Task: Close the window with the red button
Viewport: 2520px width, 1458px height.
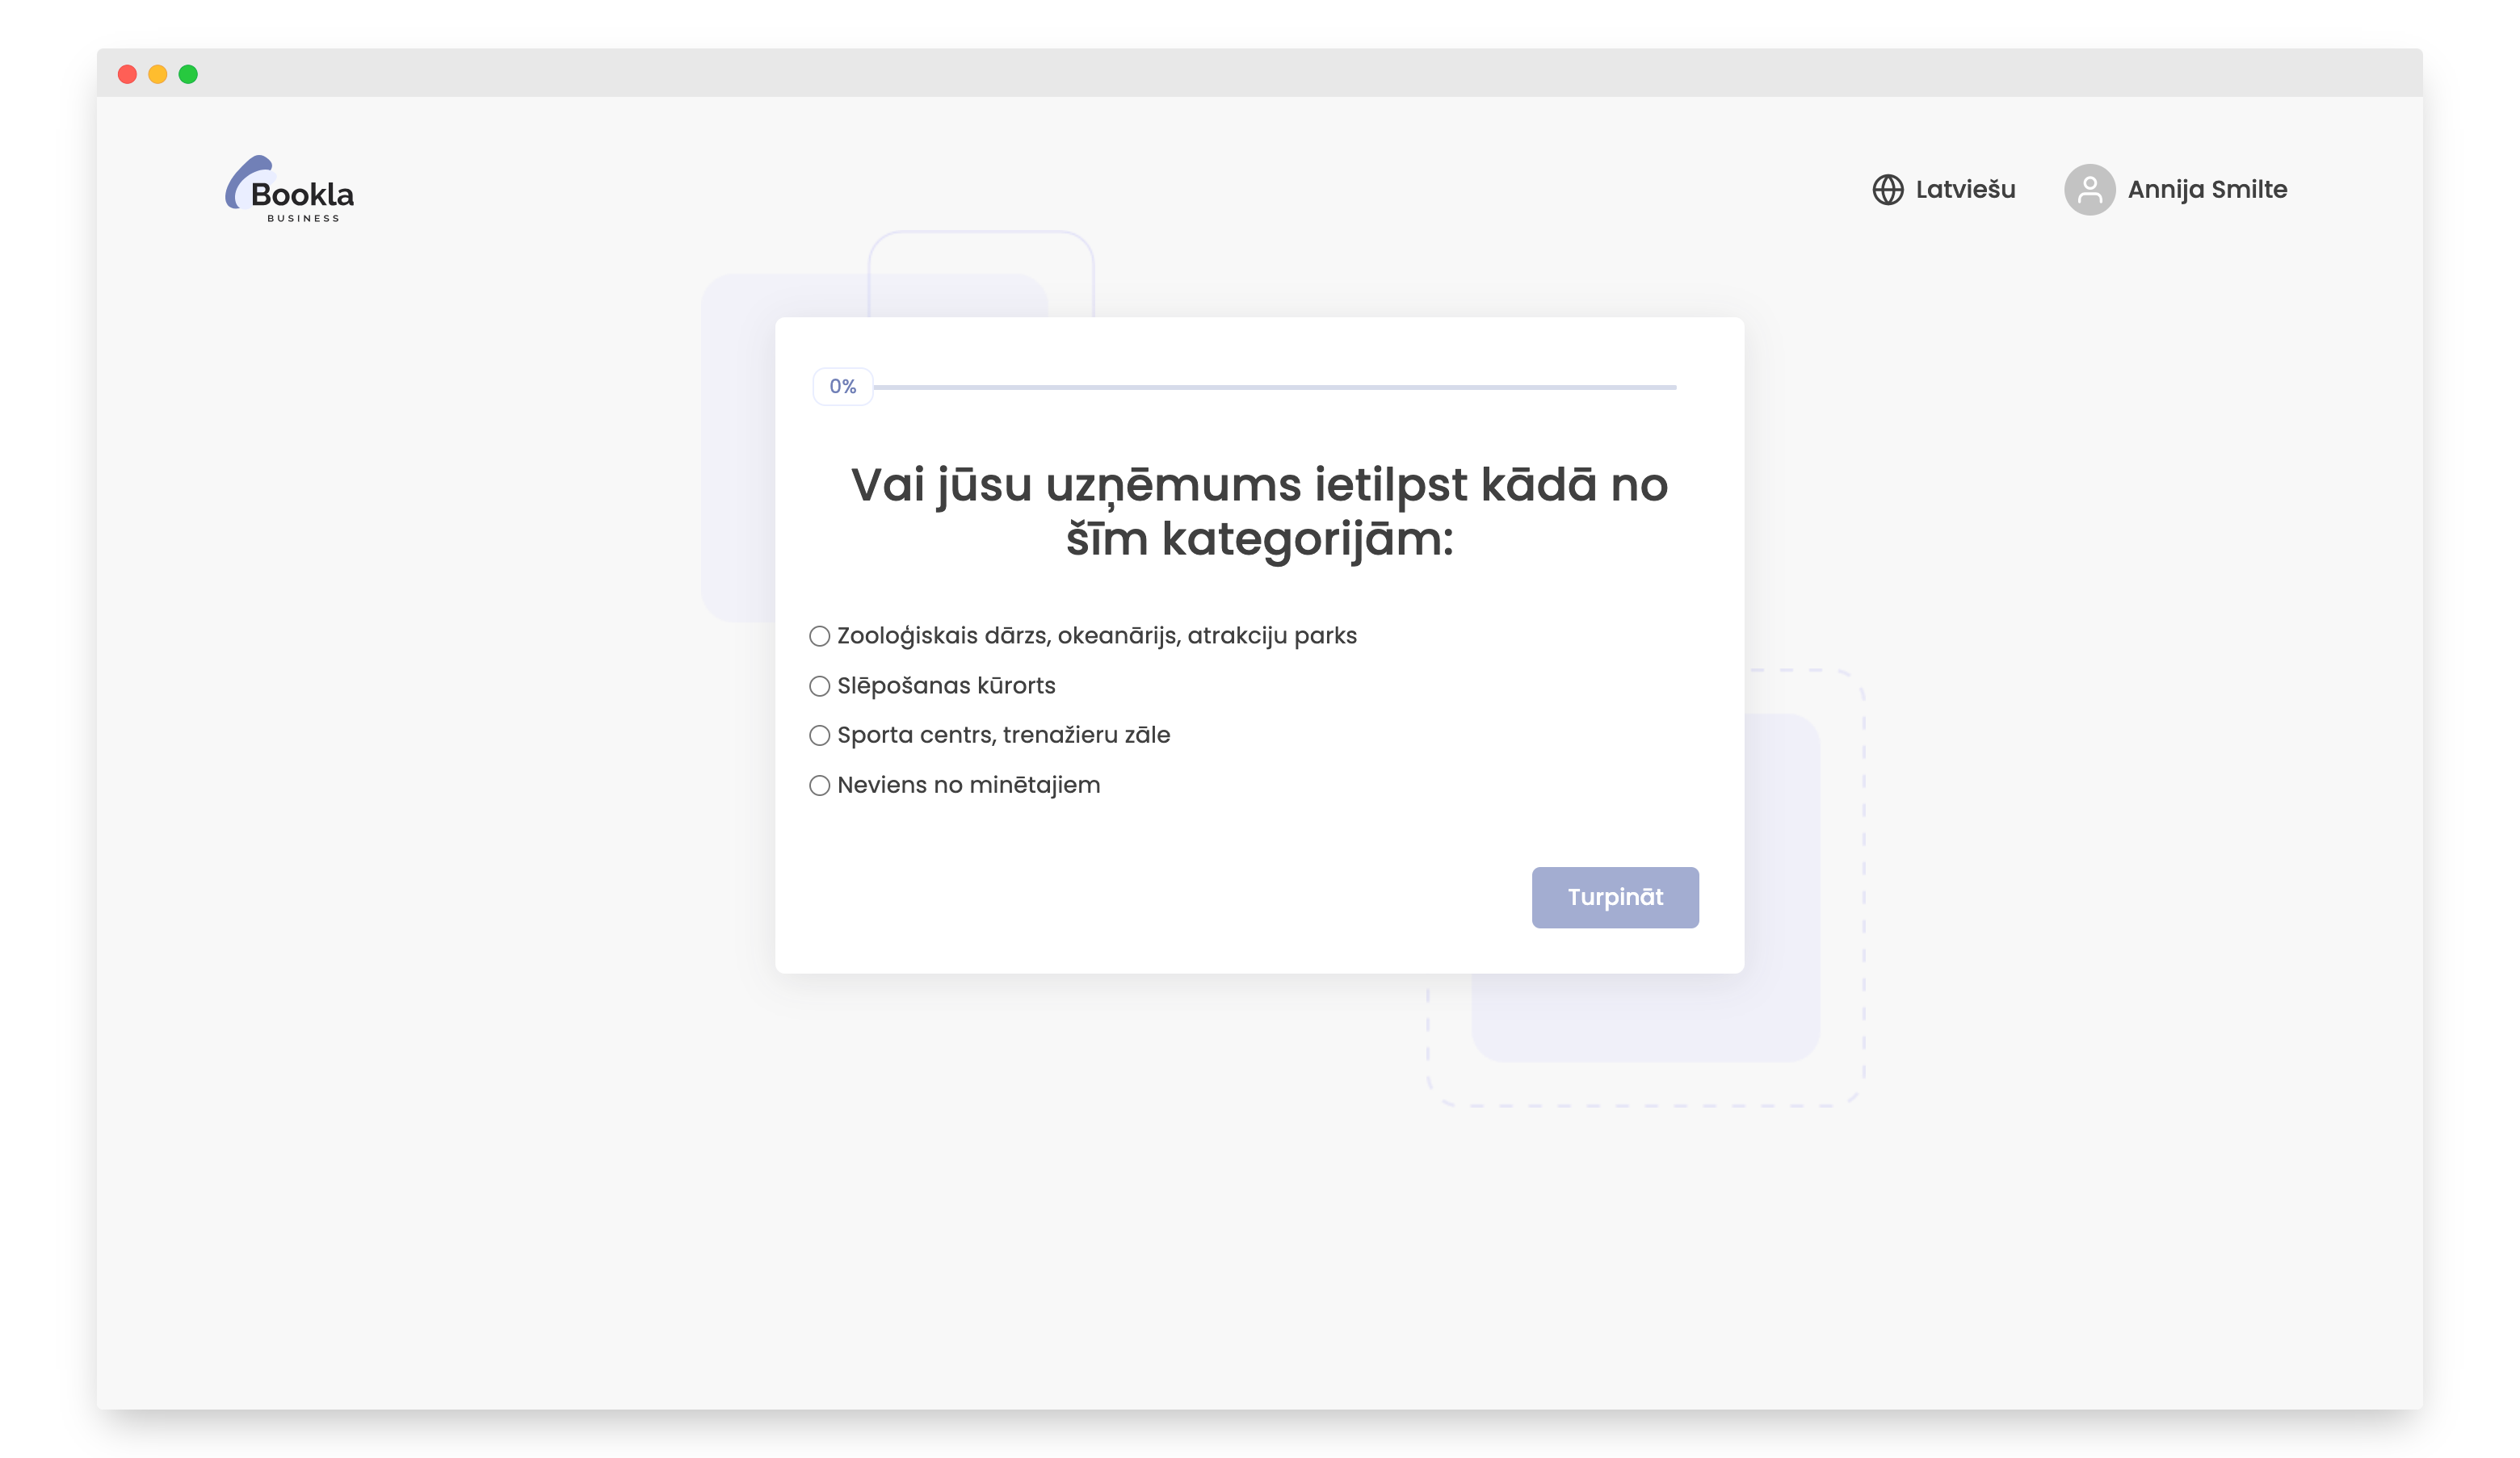Action: [x=127, y=75]
